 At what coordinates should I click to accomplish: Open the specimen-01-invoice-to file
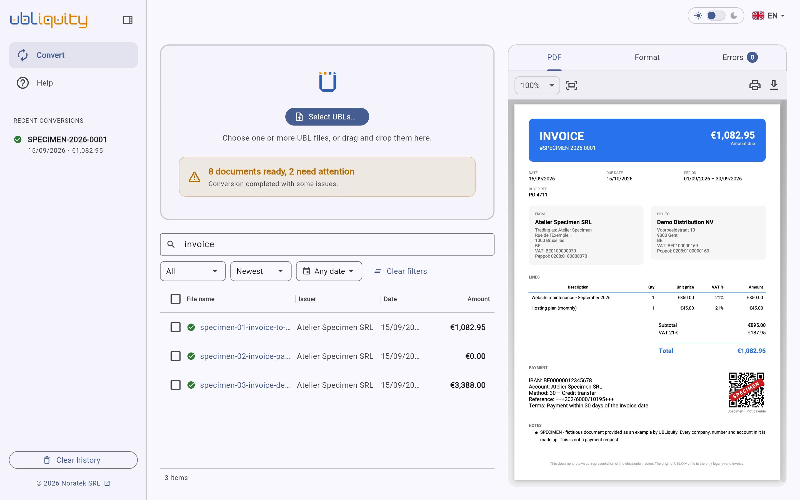pyautogui.click(x=245, y=327)
